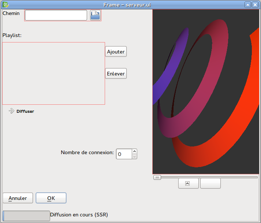Click the Ajouter button
Screen dimensions: 261x223
tap(116, 52)
